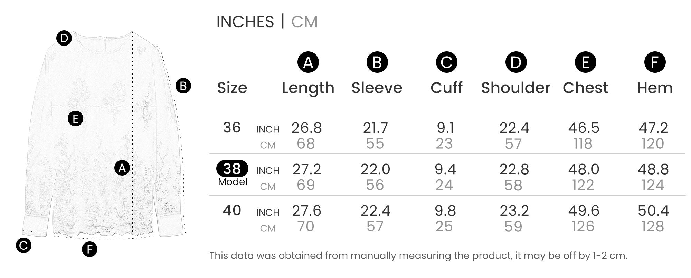Screen dimensions: 691x278
Task: Click the C marker near the cuff
Action: coord(23,246)
